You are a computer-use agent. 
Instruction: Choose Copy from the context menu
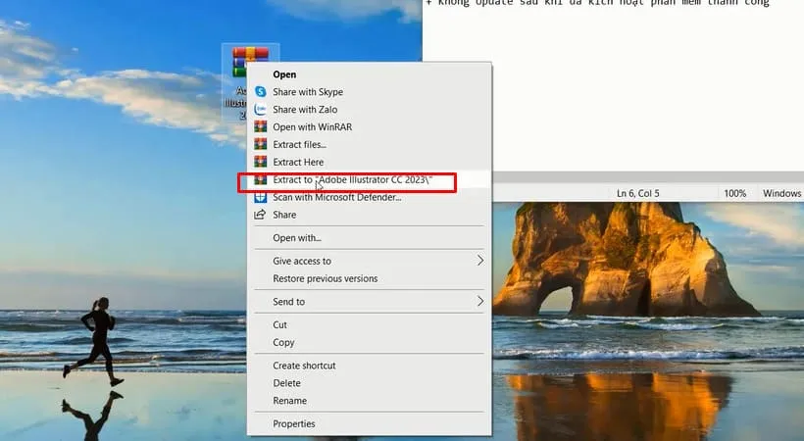[x=370, y=342]
